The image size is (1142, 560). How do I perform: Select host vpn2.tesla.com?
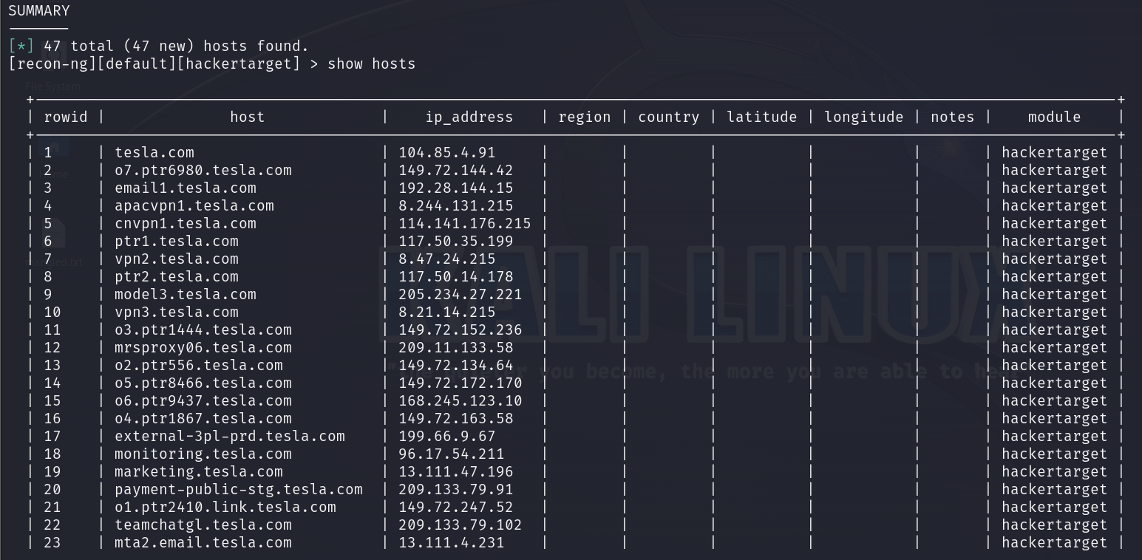[177, 259]
